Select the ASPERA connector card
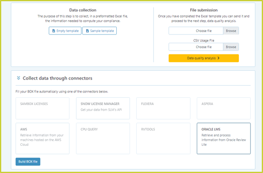 [x=224, y=108]
